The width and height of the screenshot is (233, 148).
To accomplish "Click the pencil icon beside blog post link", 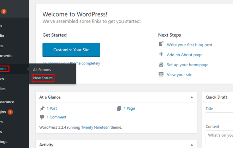I will tap(161, 44).
